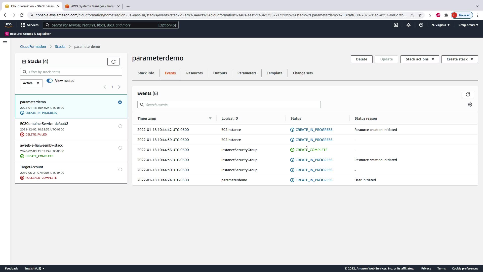Click the Delete stack button
This screenshot has height=272, width=483.
[361, 59]
